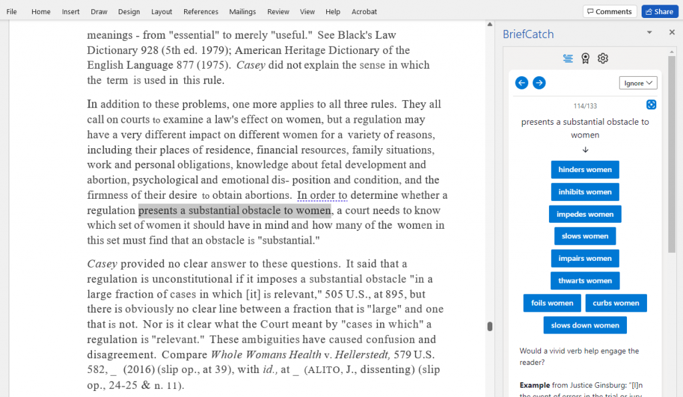The height and width of the screenshot is (397, 683).
Task: Apply suggestion "slows down women"
Action: tap(585, 325)
